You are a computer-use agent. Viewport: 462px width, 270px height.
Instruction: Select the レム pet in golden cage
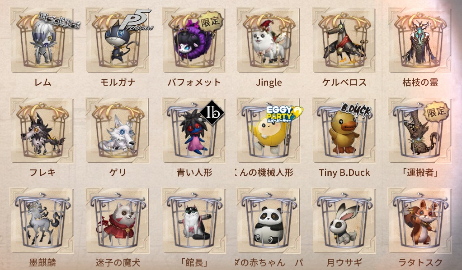(x=42, y=40)
